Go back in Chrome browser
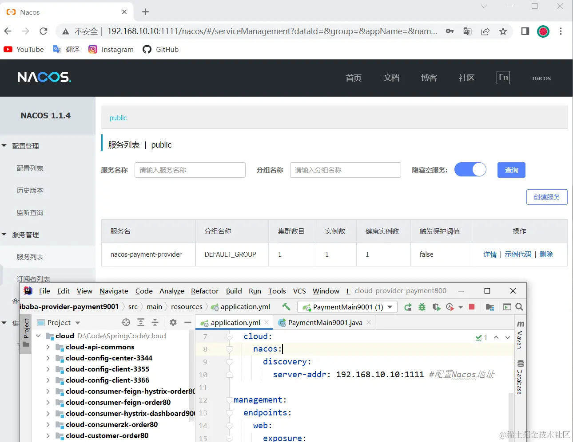Image resolution: width=573 pixels, height=442 pixels. (x=8, y=31)
